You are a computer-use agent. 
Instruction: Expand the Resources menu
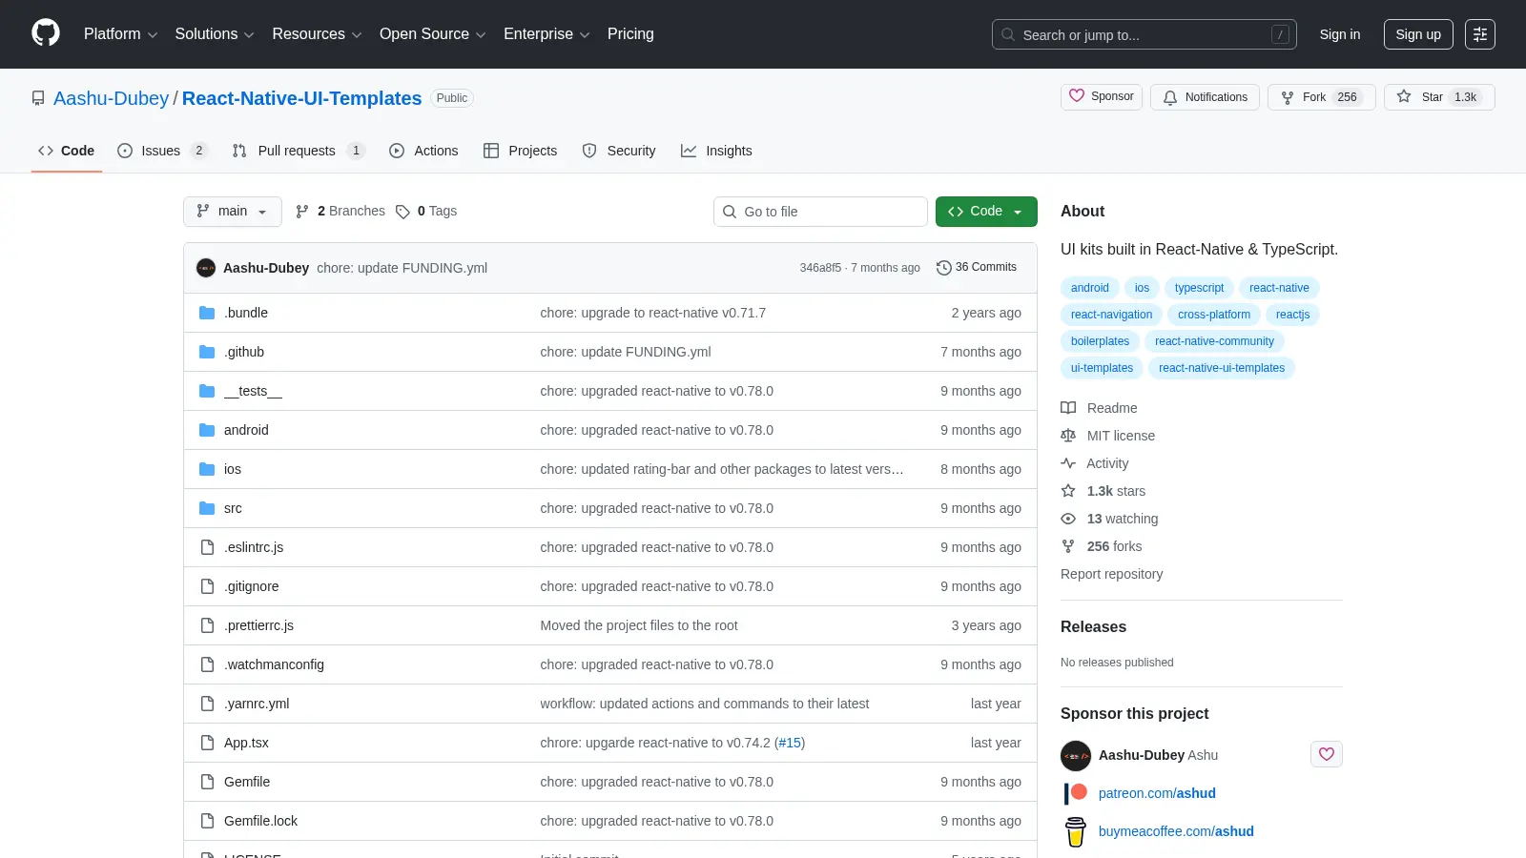tap(317, 34)
